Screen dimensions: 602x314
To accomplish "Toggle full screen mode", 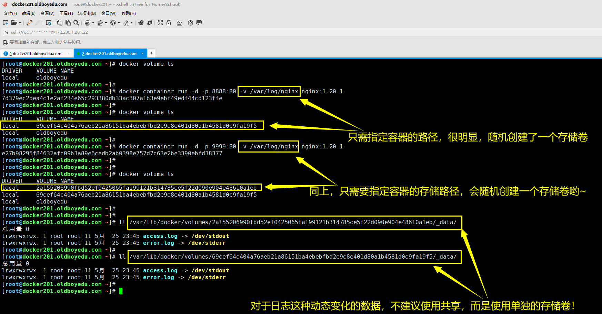I will (x=160, y=23).
